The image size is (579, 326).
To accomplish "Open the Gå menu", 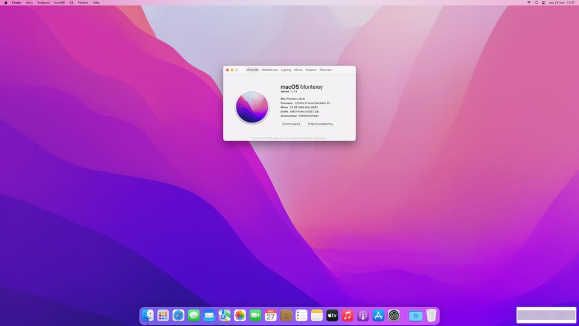I will click(71, 2).
